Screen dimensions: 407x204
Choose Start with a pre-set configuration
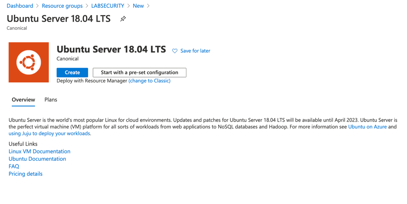[x=139, y=72]
